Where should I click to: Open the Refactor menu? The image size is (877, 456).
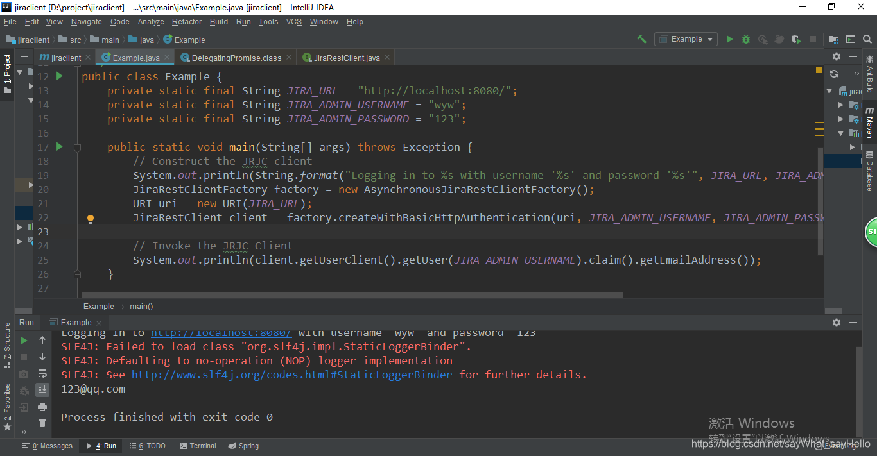(x=187, y=22)
